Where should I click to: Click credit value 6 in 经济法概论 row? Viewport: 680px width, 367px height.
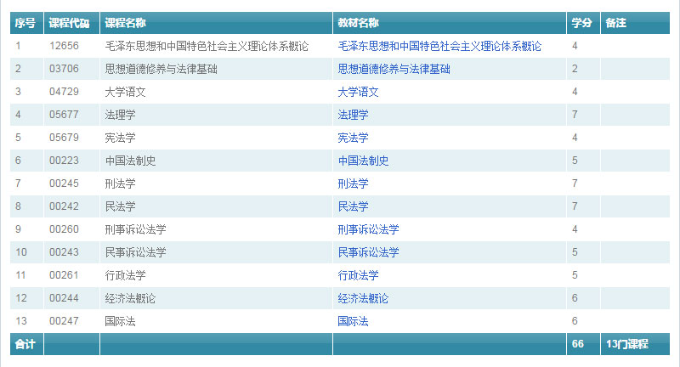[x=575, y=298]
